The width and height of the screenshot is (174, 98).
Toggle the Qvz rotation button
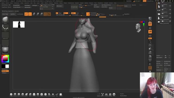point(150,38)
